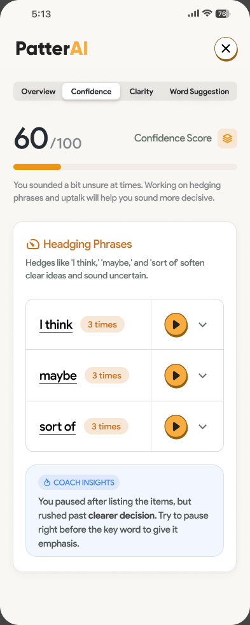Play the 'sort of' audio clip
This screenshot has width=250, height=625.
coord(176,427)
